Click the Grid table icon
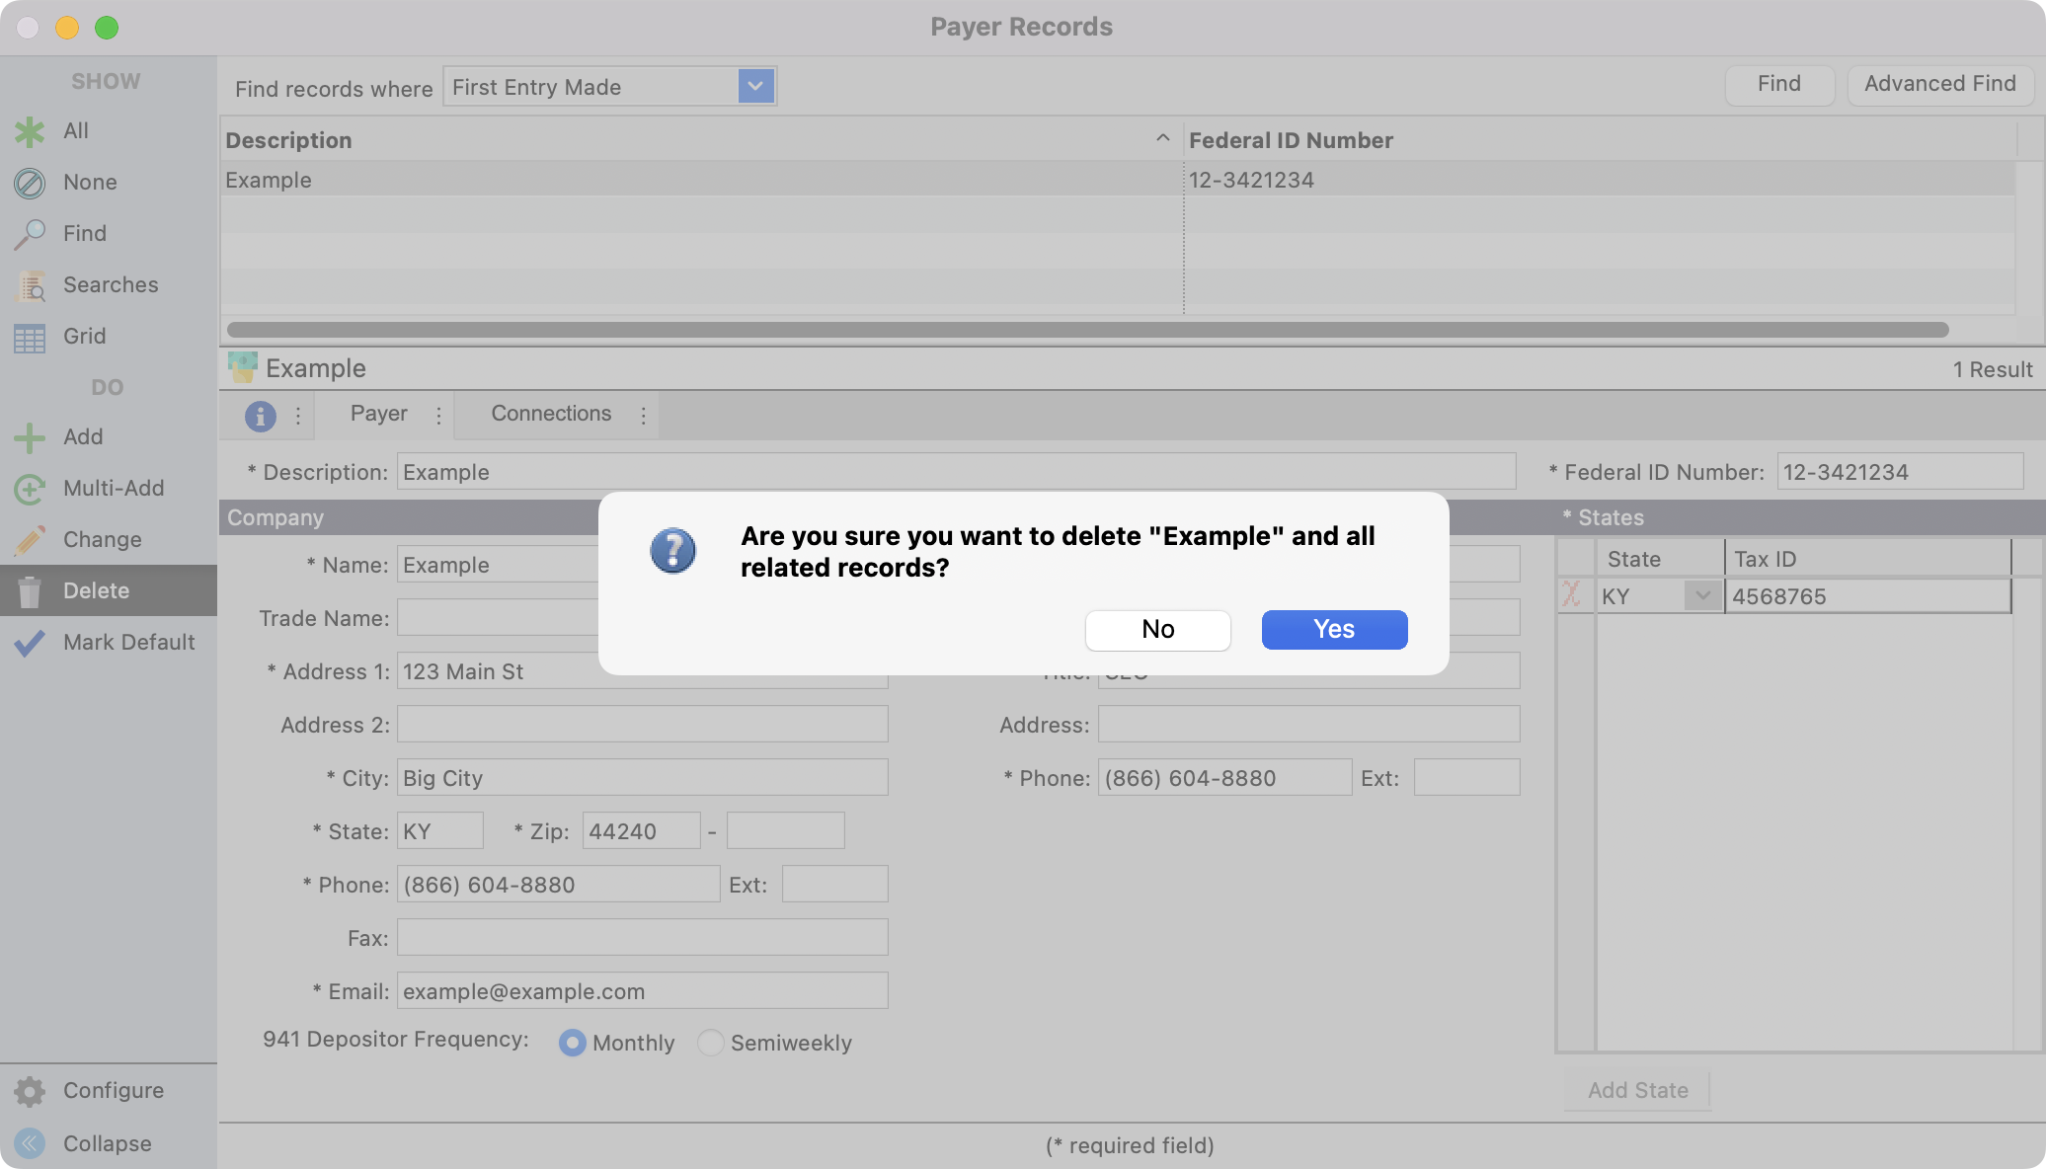The height and width of the screenshot is (1169, 2046). tap(30, 337)
